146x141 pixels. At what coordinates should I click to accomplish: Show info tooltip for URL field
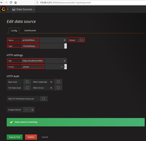coord(65,61)
